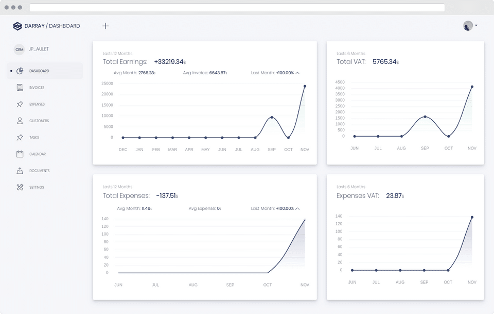The width and height of the screenshot is (494, 314).
Task: Select the SEP data point on Total VAT
Action: click(425, 117)
